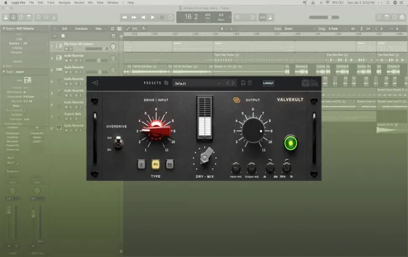Click the waveform zoom icon in the Tracks toolbar
Viewport: 408px width, 257px height.
point(353,28)
